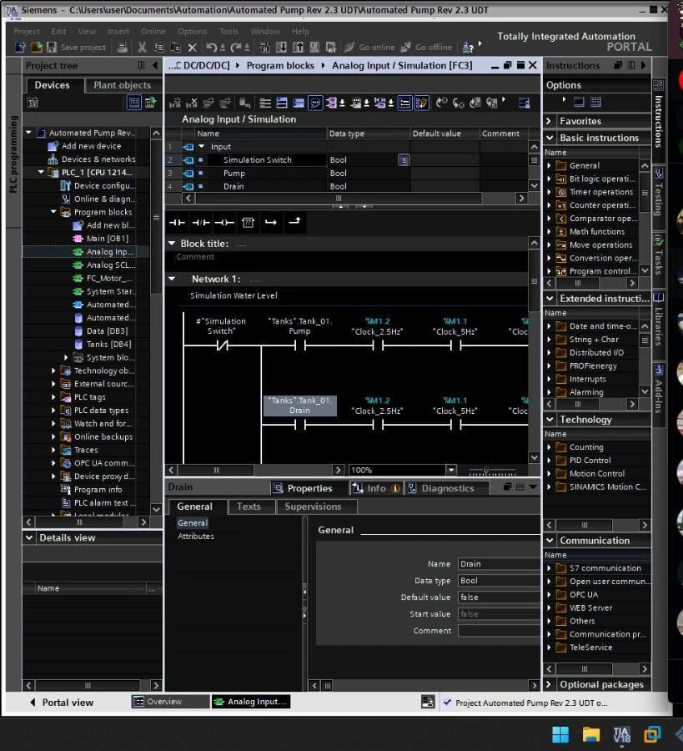The image size is (683, 751).
Task: Collapse the Communication instructions section
Action: point(550,540)
